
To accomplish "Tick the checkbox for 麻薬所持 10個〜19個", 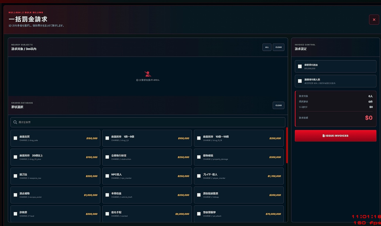I will coord(199,138).
